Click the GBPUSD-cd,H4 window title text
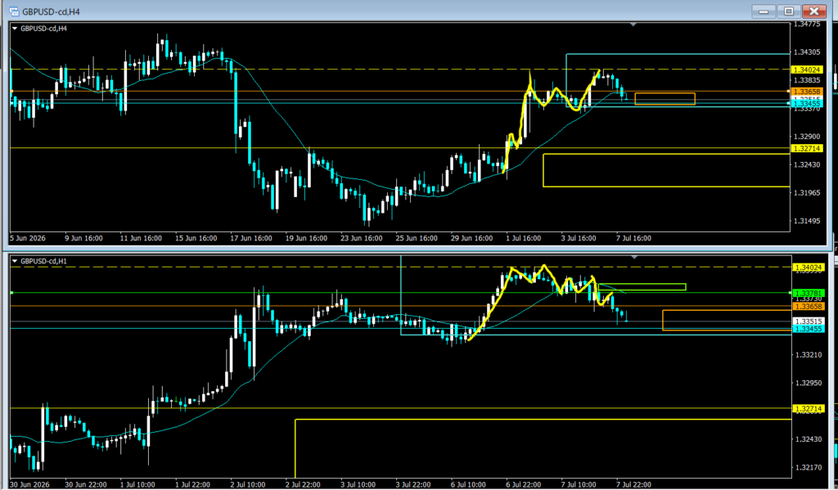This screenshot has height=490, width=838. 51,11
